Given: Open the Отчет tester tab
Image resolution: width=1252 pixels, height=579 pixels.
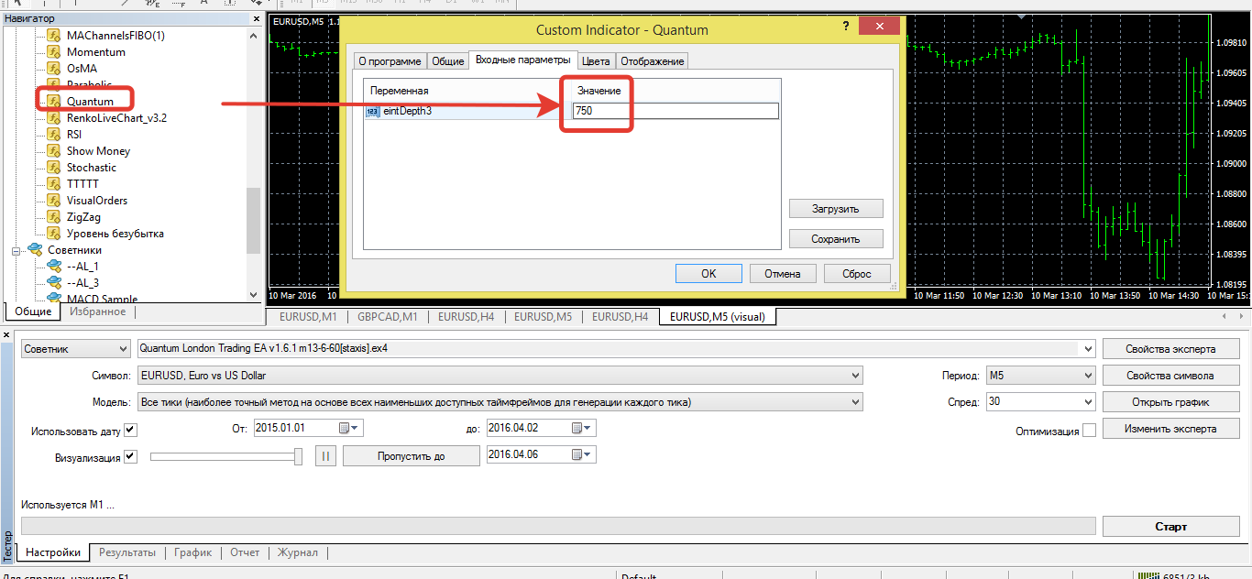Looking at the screenshot, I should pyautogui.click(x=245, y=552).
